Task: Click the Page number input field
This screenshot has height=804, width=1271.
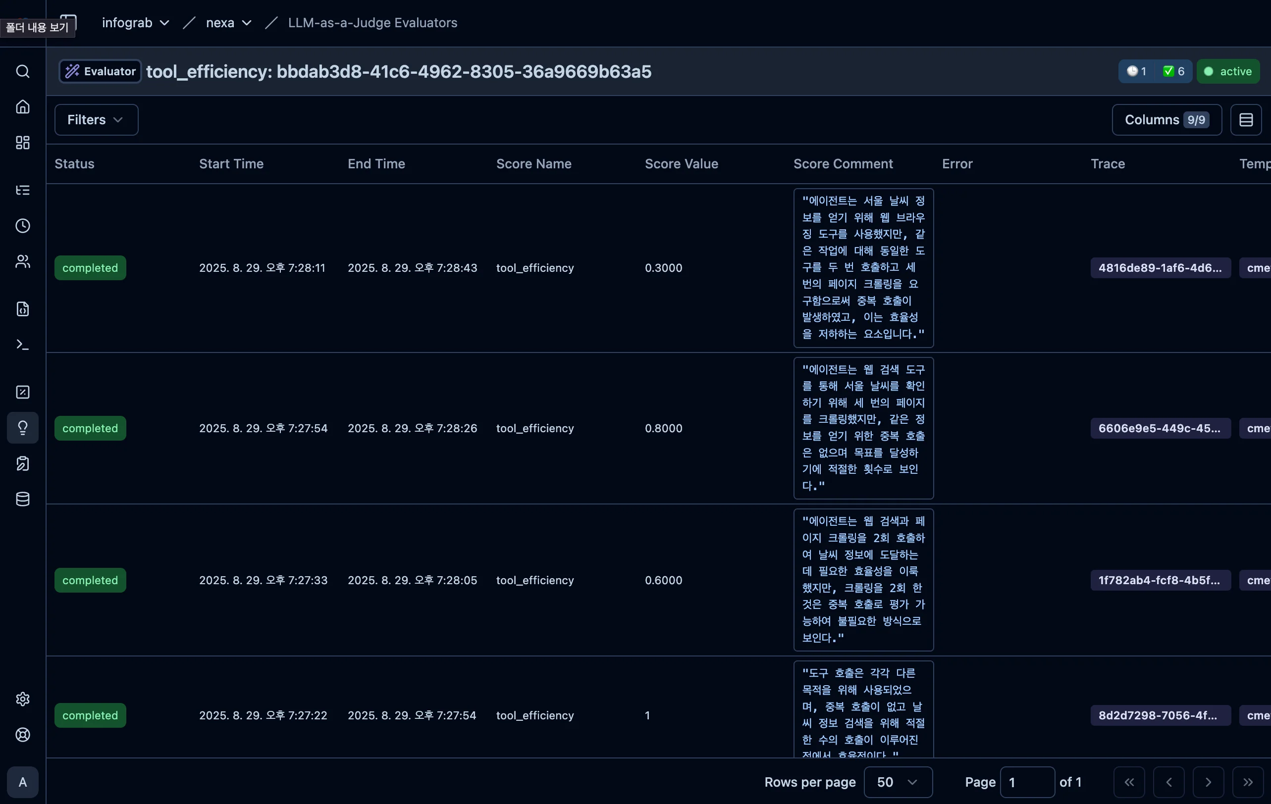Action: click(x=1027, y=782)
